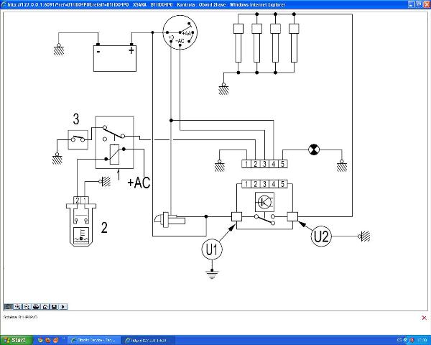Click the icon between zoom out and home
The width and height of the screenshot is (431, 345).
[36, 307]
